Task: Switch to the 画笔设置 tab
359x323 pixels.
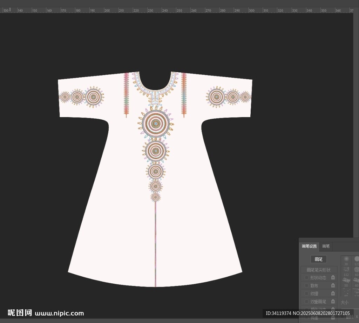Action: pyautogui.click(x=309, y=246)
